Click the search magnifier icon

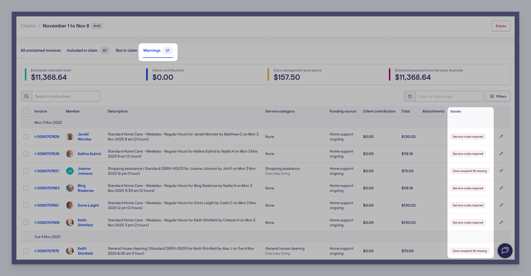point(26,96)
